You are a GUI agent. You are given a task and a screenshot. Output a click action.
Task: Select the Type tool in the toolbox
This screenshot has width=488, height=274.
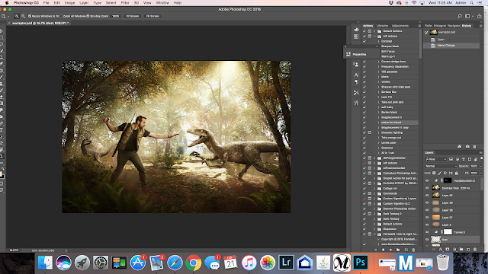(x=2, y=130)
